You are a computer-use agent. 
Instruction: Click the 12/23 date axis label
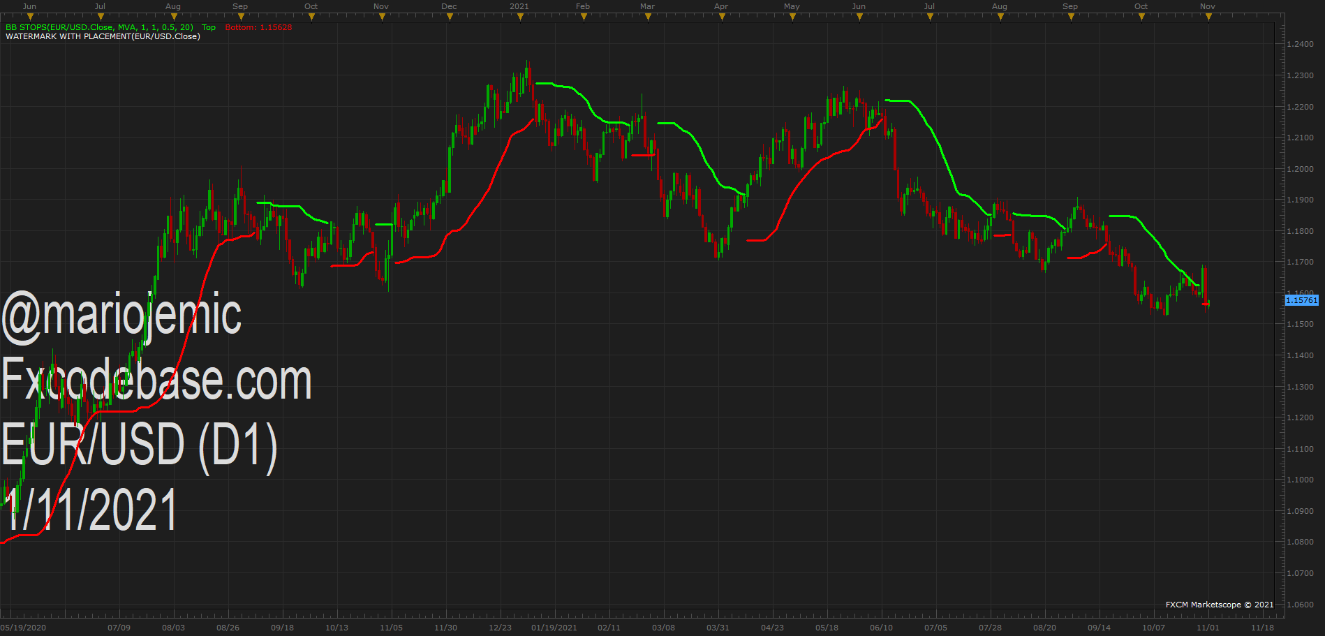click(500, 628)
